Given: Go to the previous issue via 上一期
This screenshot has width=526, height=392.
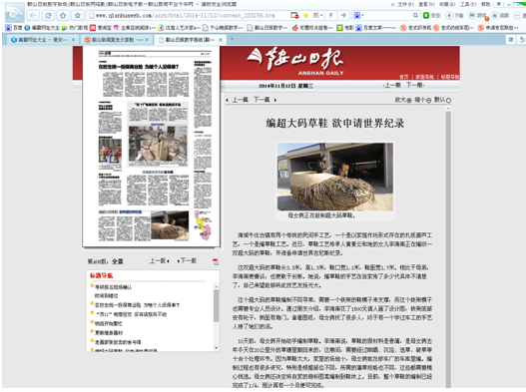Looking at the screenshot, I should coord(392,85).
